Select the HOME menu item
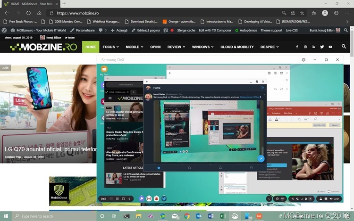The width and height of the screenshot is (354, 221). point(91,47)
